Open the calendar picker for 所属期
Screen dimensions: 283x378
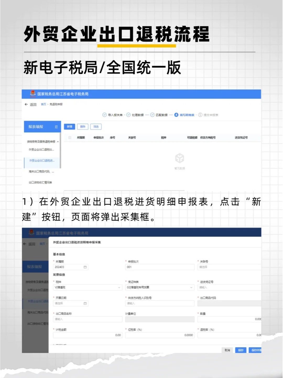click(x=85, y=267)
